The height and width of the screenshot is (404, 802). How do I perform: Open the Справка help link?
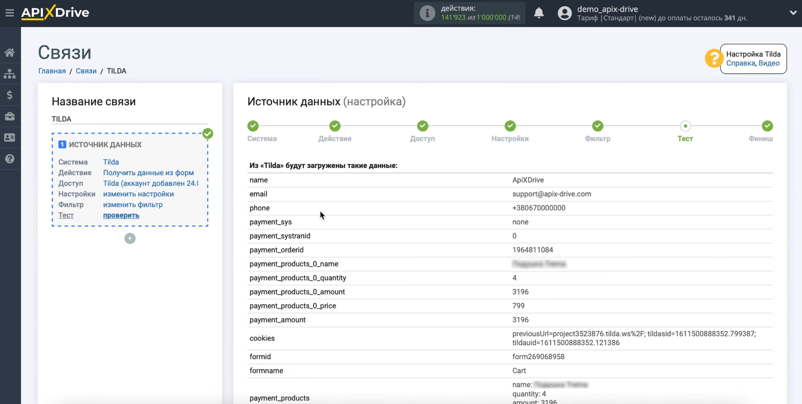[x=740, y=63]
